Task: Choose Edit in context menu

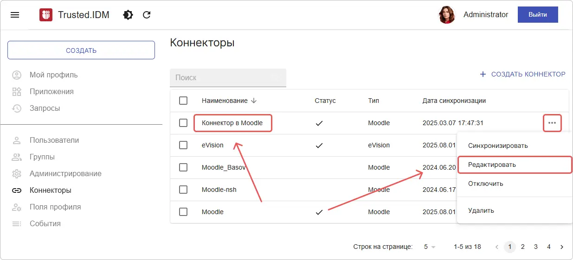Action: coord(492,165)
